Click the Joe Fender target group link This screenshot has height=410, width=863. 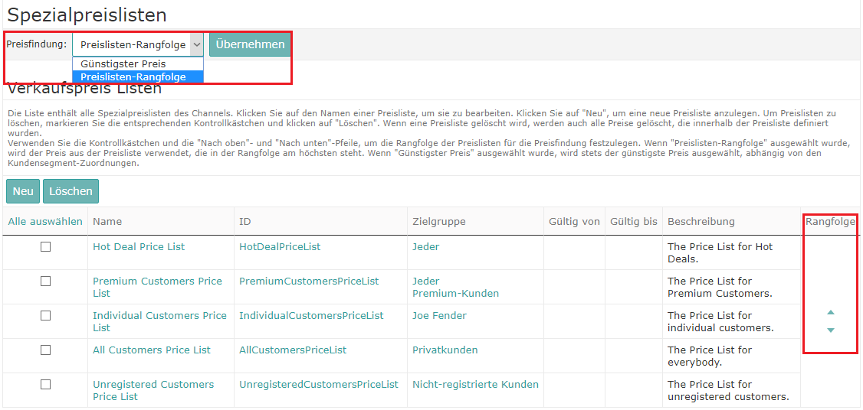439,316
